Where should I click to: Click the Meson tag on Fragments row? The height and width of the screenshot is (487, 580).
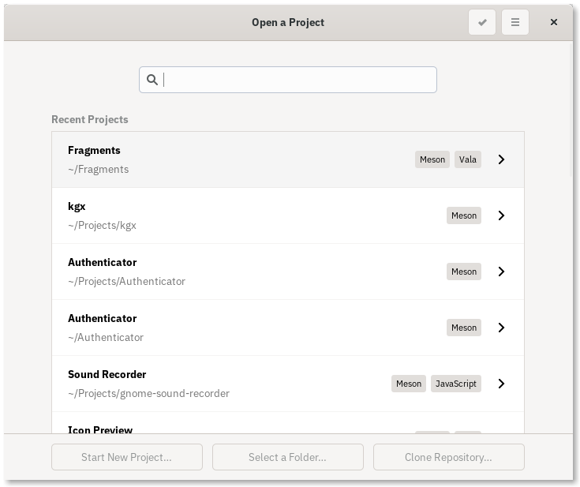coord(432,159)
